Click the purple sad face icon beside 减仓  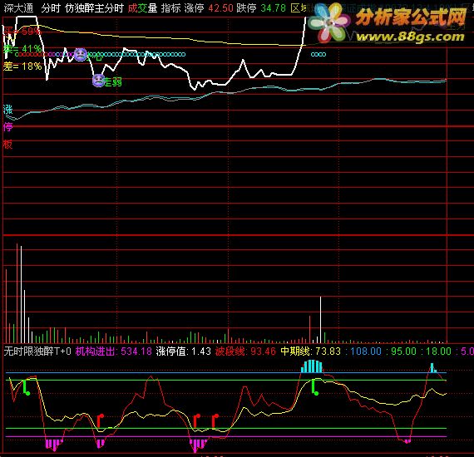[x=80, y=54]
